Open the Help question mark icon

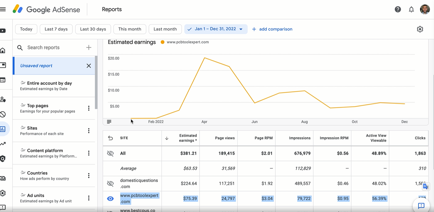click(398, 9)
